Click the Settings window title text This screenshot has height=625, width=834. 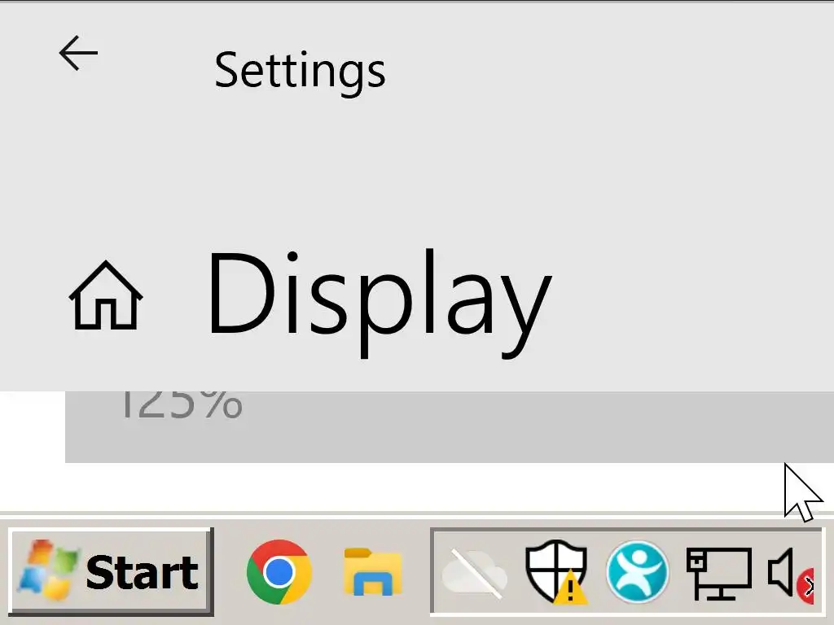tap(300, 72)
